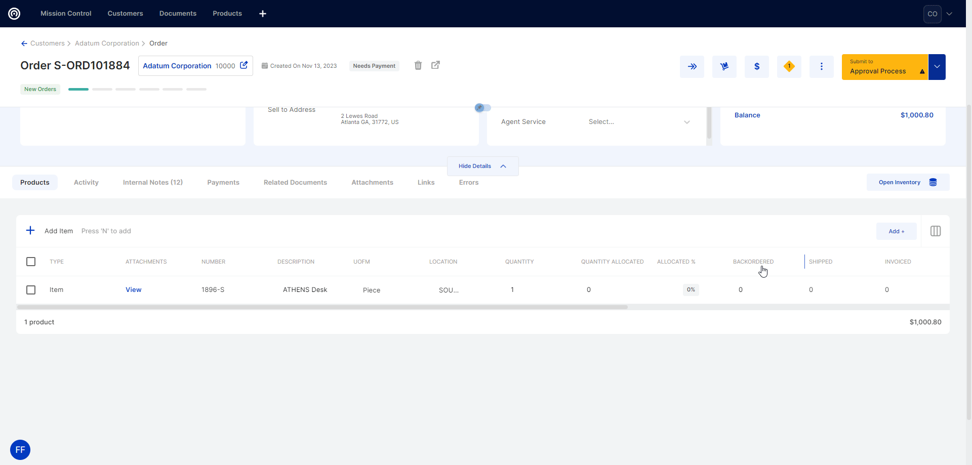Open the yellow diamond warning icon
This screenshot has width=972, height=465.
click(x=789, y=67)
